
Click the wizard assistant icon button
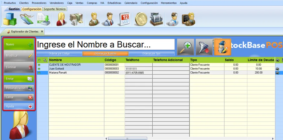(x=223, y=47)
